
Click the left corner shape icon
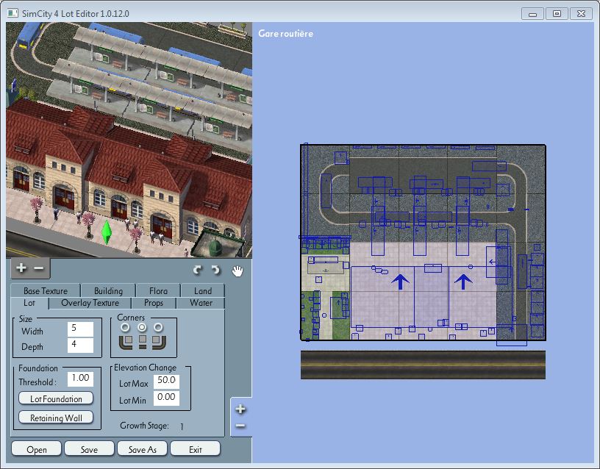(126, 342)
